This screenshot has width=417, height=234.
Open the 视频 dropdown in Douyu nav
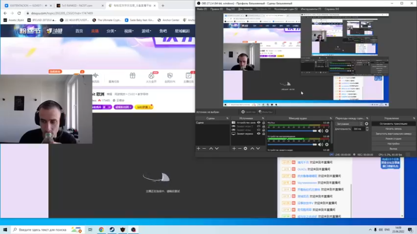click(129, 31)
